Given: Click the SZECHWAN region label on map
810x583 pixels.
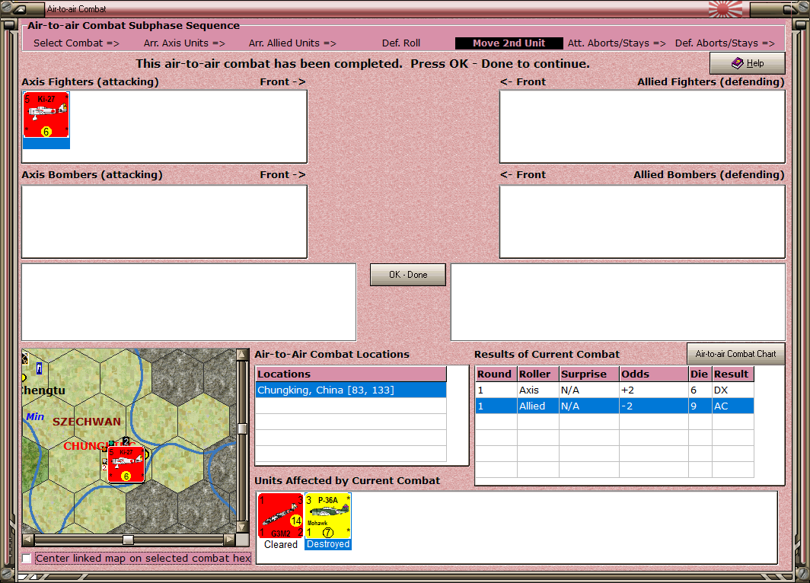Looking at the screenshot, I should tap(86, 422).
